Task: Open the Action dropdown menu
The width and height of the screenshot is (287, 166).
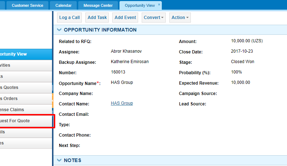Action: click(x=180, y=18)
